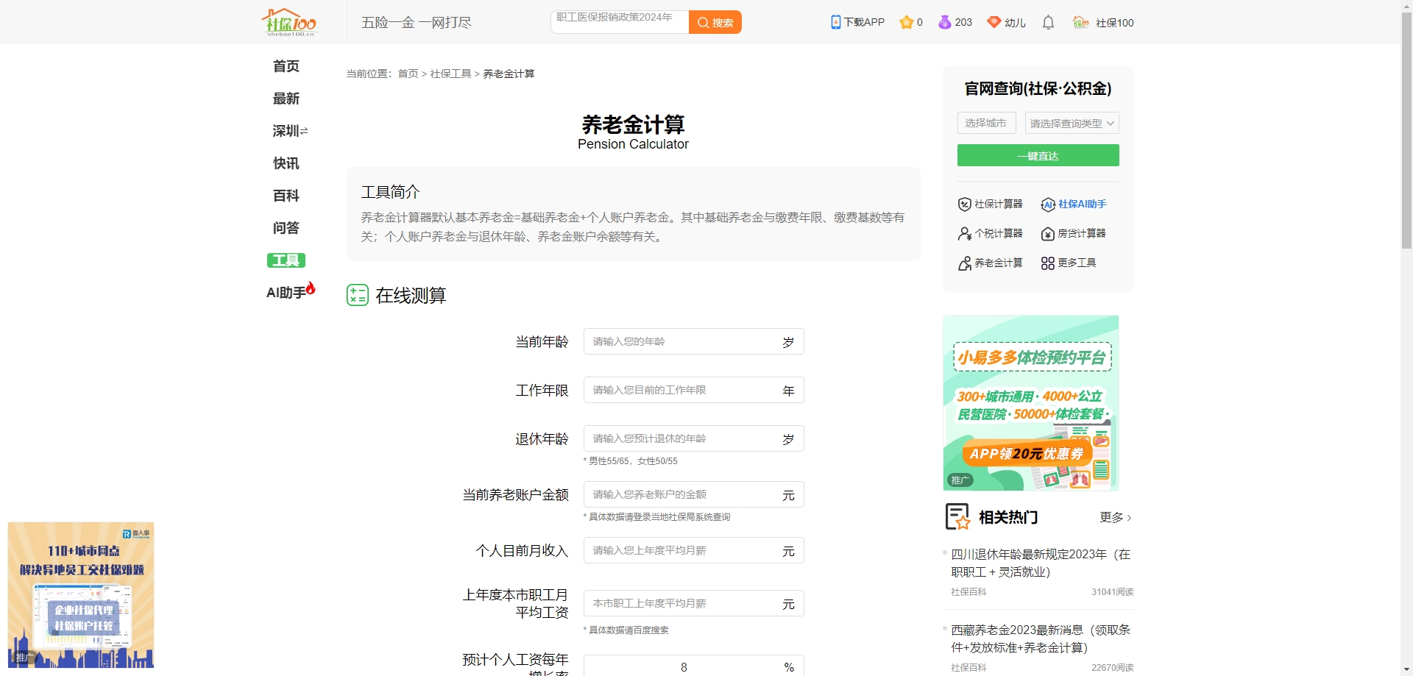Click the 小易多多体检预约平台 ad banner
Screen dimensions: 1413x676
tap(1030, 403)
